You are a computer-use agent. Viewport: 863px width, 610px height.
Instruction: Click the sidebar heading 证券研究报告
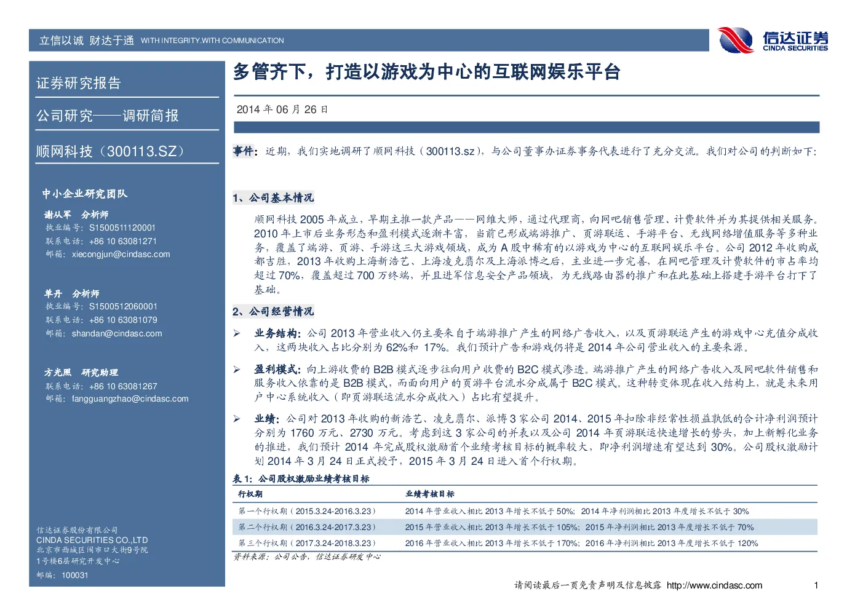[78, 83]
